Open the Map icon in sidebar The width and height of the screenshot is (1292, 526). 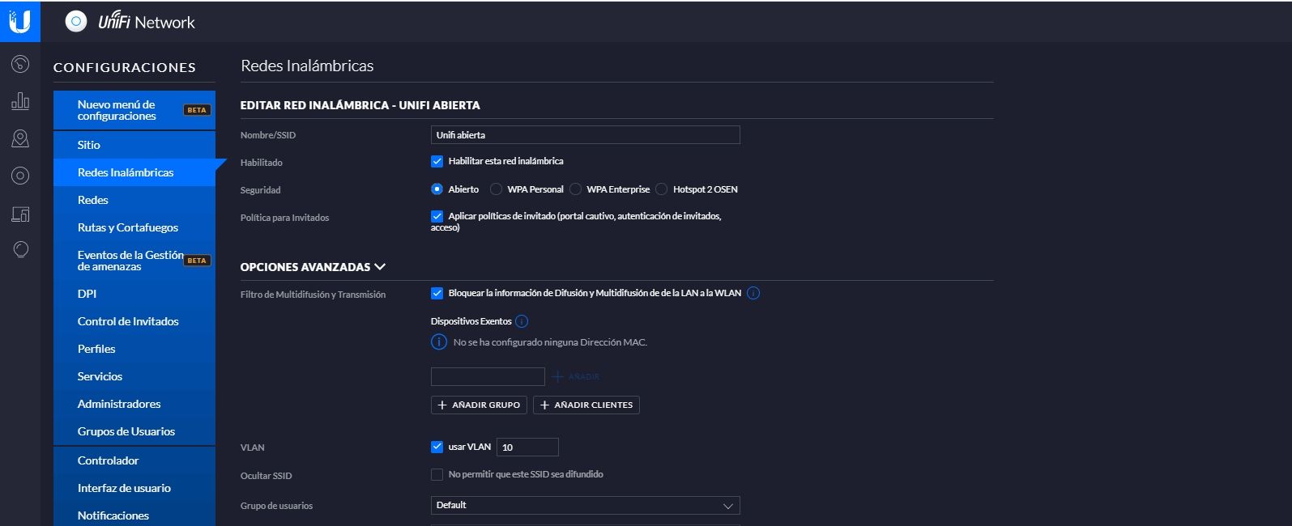20,139
